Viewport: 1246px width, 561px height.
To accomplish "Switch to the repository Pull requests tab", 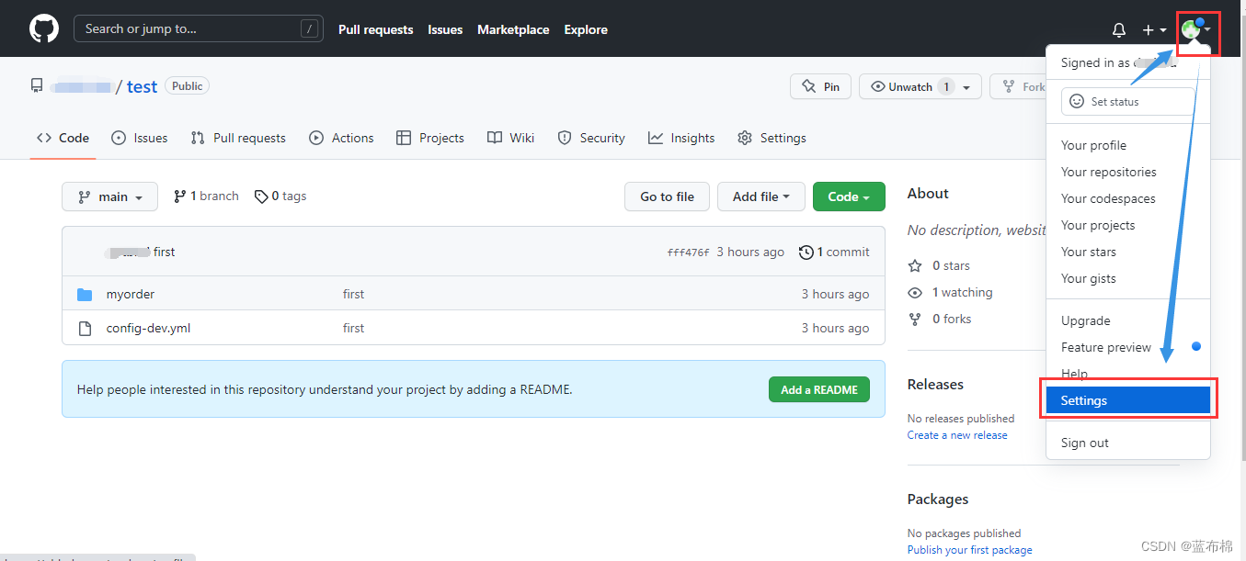I will pos(238,138).
